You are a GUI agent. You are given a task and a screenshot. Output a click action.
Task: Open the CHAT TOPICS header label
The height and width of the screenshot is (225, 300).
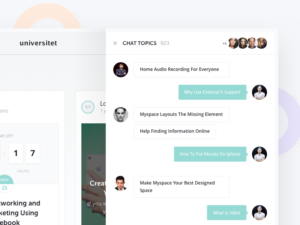tap(139, 43)
